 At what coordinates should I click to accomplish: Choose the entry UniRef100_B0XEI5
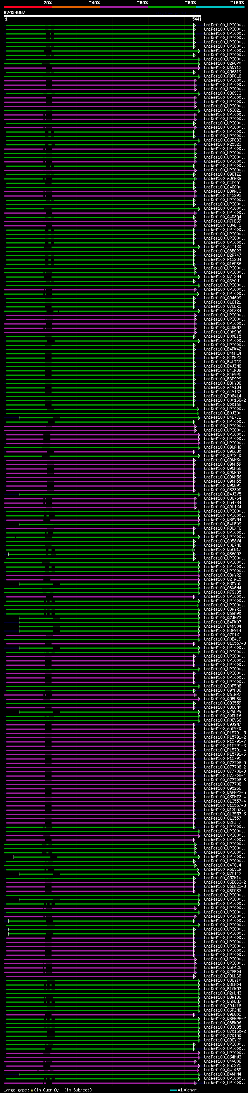click(x=222, y=337)
